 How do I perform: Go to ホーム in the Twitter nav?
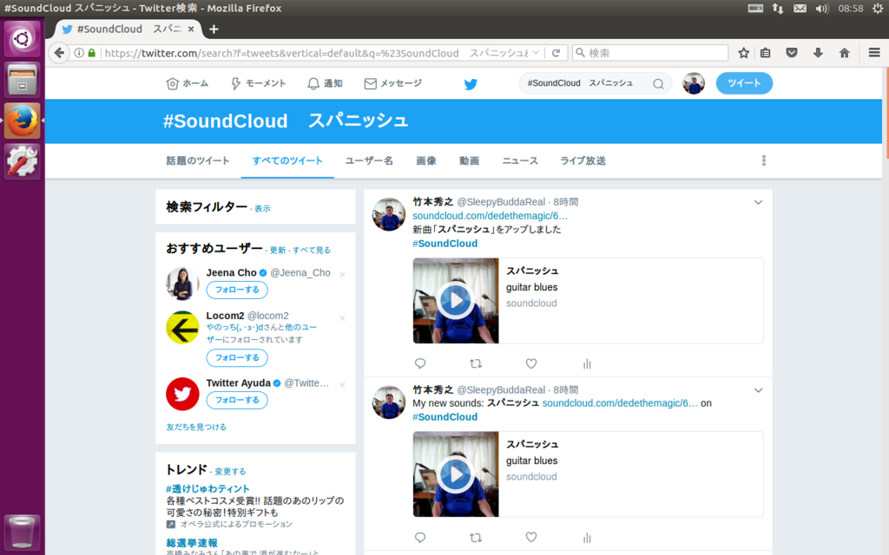point(188,83)
